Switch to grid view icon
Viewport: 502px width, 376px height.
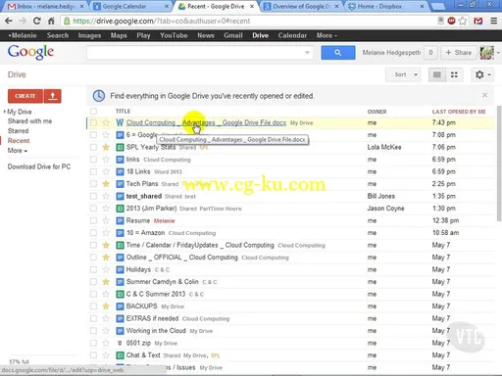coord(454,74)
